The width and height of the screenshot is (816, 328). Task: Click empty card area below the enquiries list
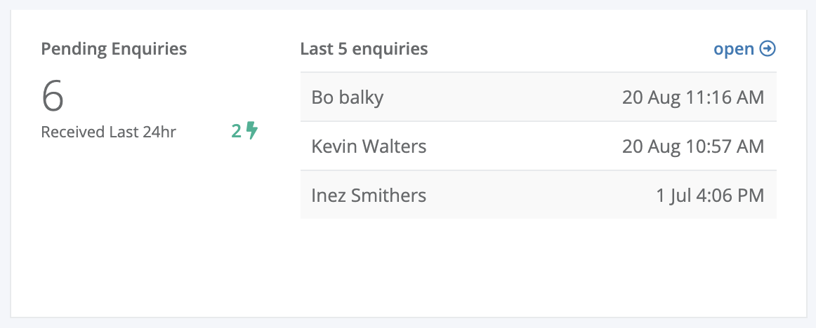click(x=538, y=265)
